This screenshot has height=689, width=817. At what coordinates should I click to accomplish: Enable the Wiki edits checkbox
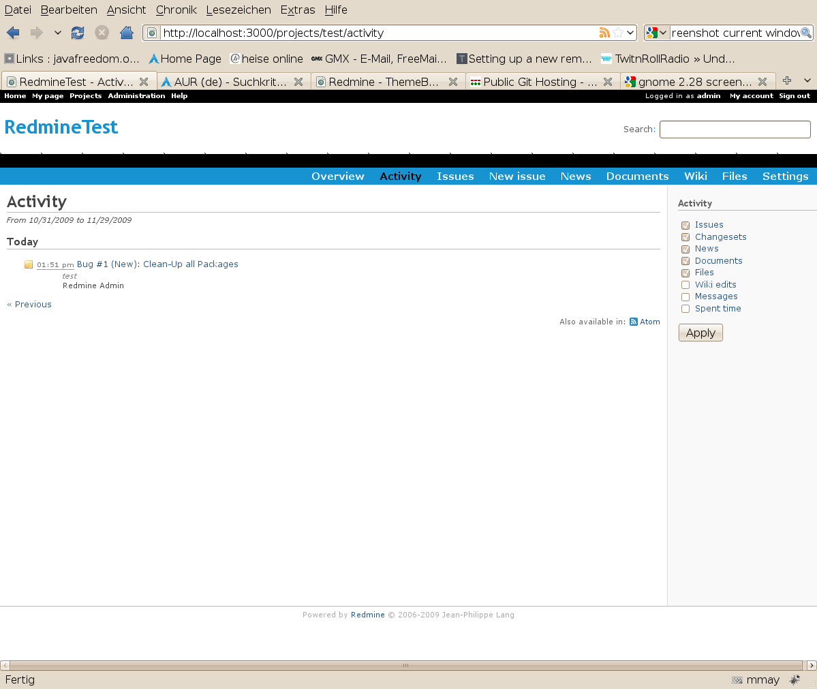(x=685, y=285)
